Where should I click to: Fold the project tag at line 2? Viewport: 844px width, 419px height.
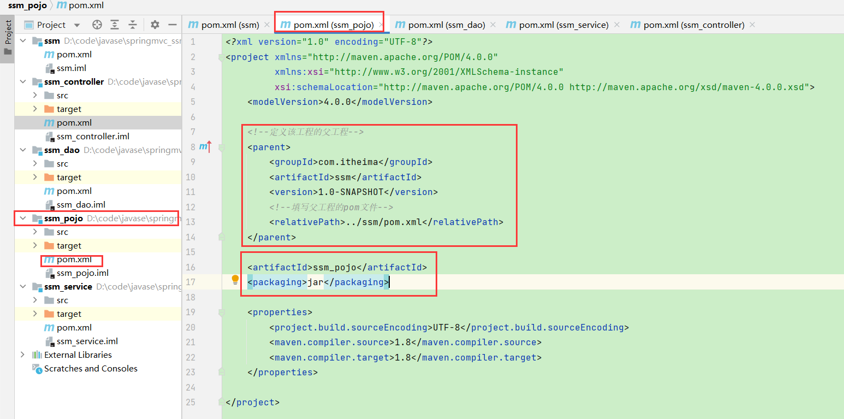[222, 57]
